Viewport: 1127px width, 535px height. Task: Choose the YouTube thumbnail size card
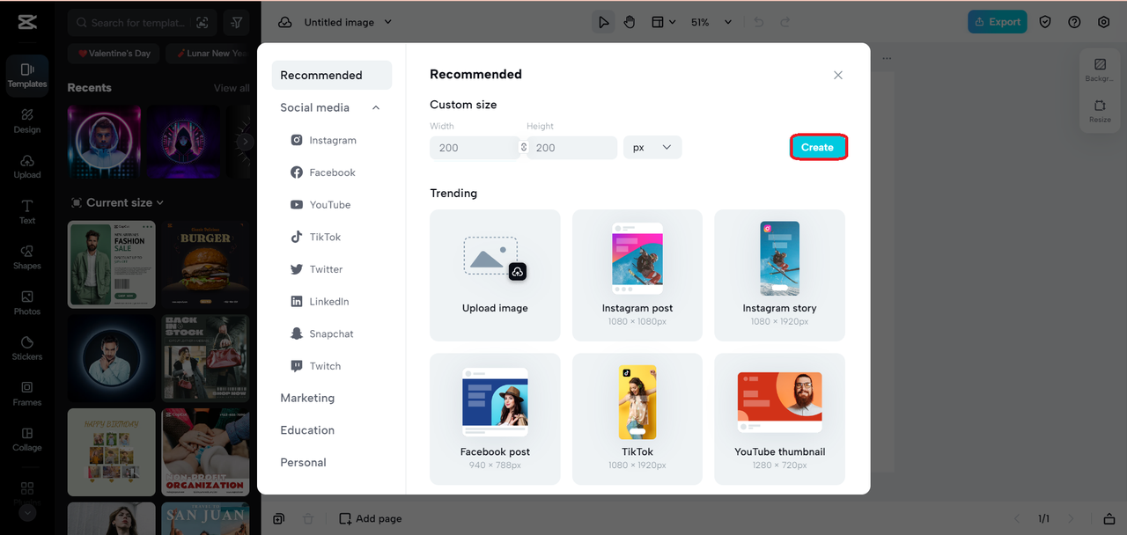(779, 419)
